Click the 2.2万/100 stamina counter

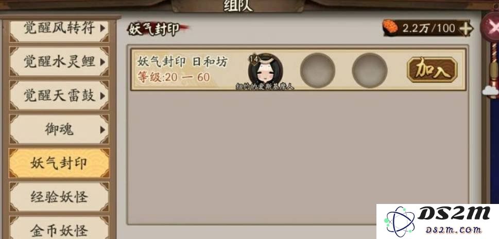(428, 28)
